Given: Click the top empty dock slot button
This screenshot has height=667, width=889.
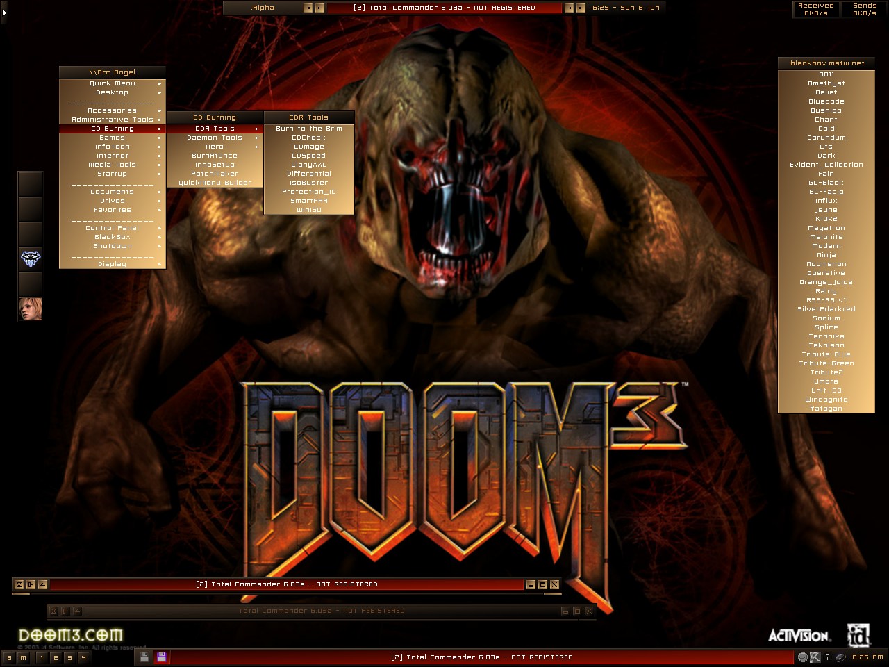Looking at the screenshot, I should (31, 184).
